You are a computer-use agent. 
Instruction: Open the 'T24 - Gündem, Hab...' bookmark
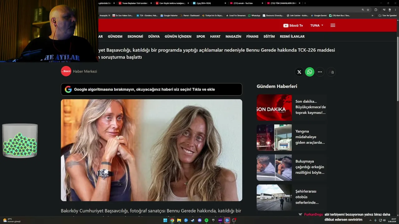point(147,16)
